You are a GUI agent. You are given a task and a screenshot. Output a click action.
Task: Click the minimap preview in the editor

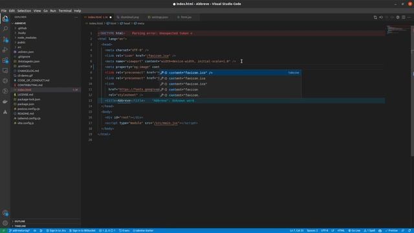[398, 30]
